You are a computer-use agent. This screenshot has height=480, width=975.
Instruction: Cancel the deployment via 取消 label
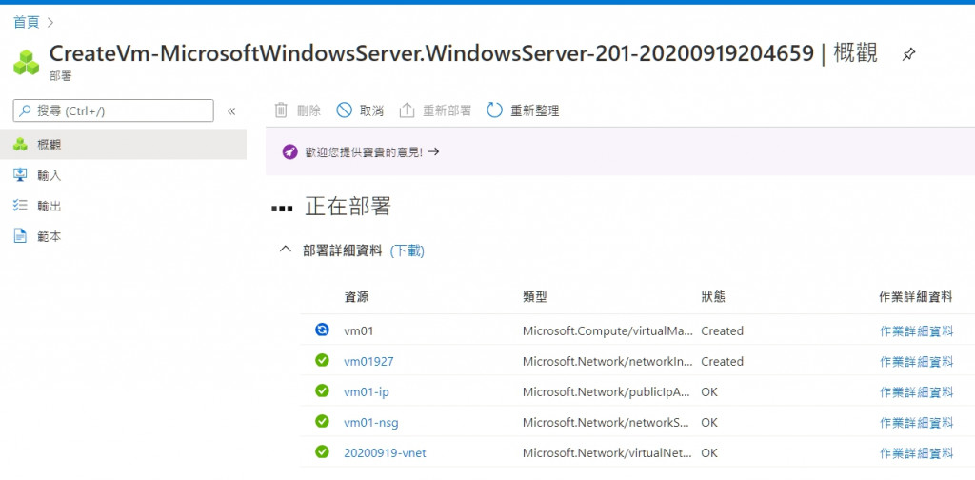click(372, 111)
